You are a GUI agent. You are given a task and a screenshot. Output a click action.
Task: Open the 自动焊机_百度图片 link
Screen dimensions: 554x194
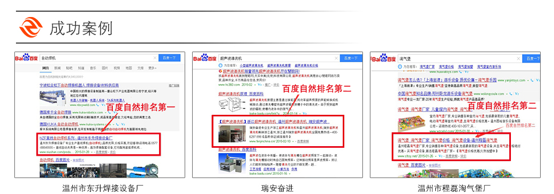[x=55, y=160]
